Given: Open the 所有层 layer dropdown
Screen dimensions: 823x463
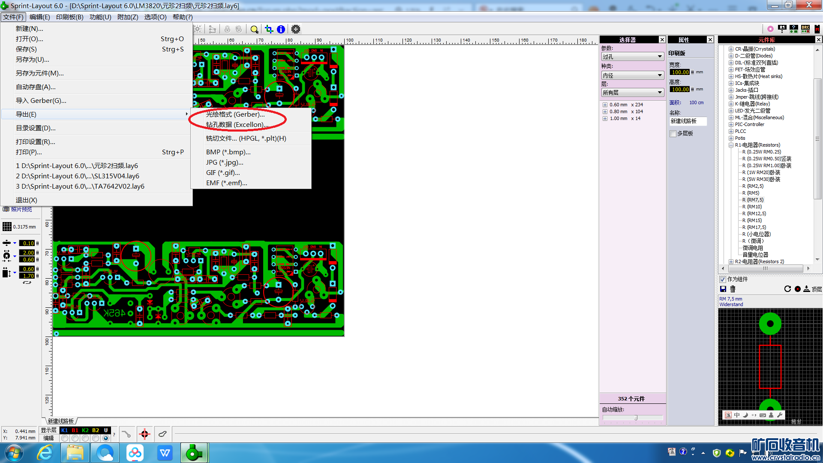Looking at the screenshot, I should (632, 93).
